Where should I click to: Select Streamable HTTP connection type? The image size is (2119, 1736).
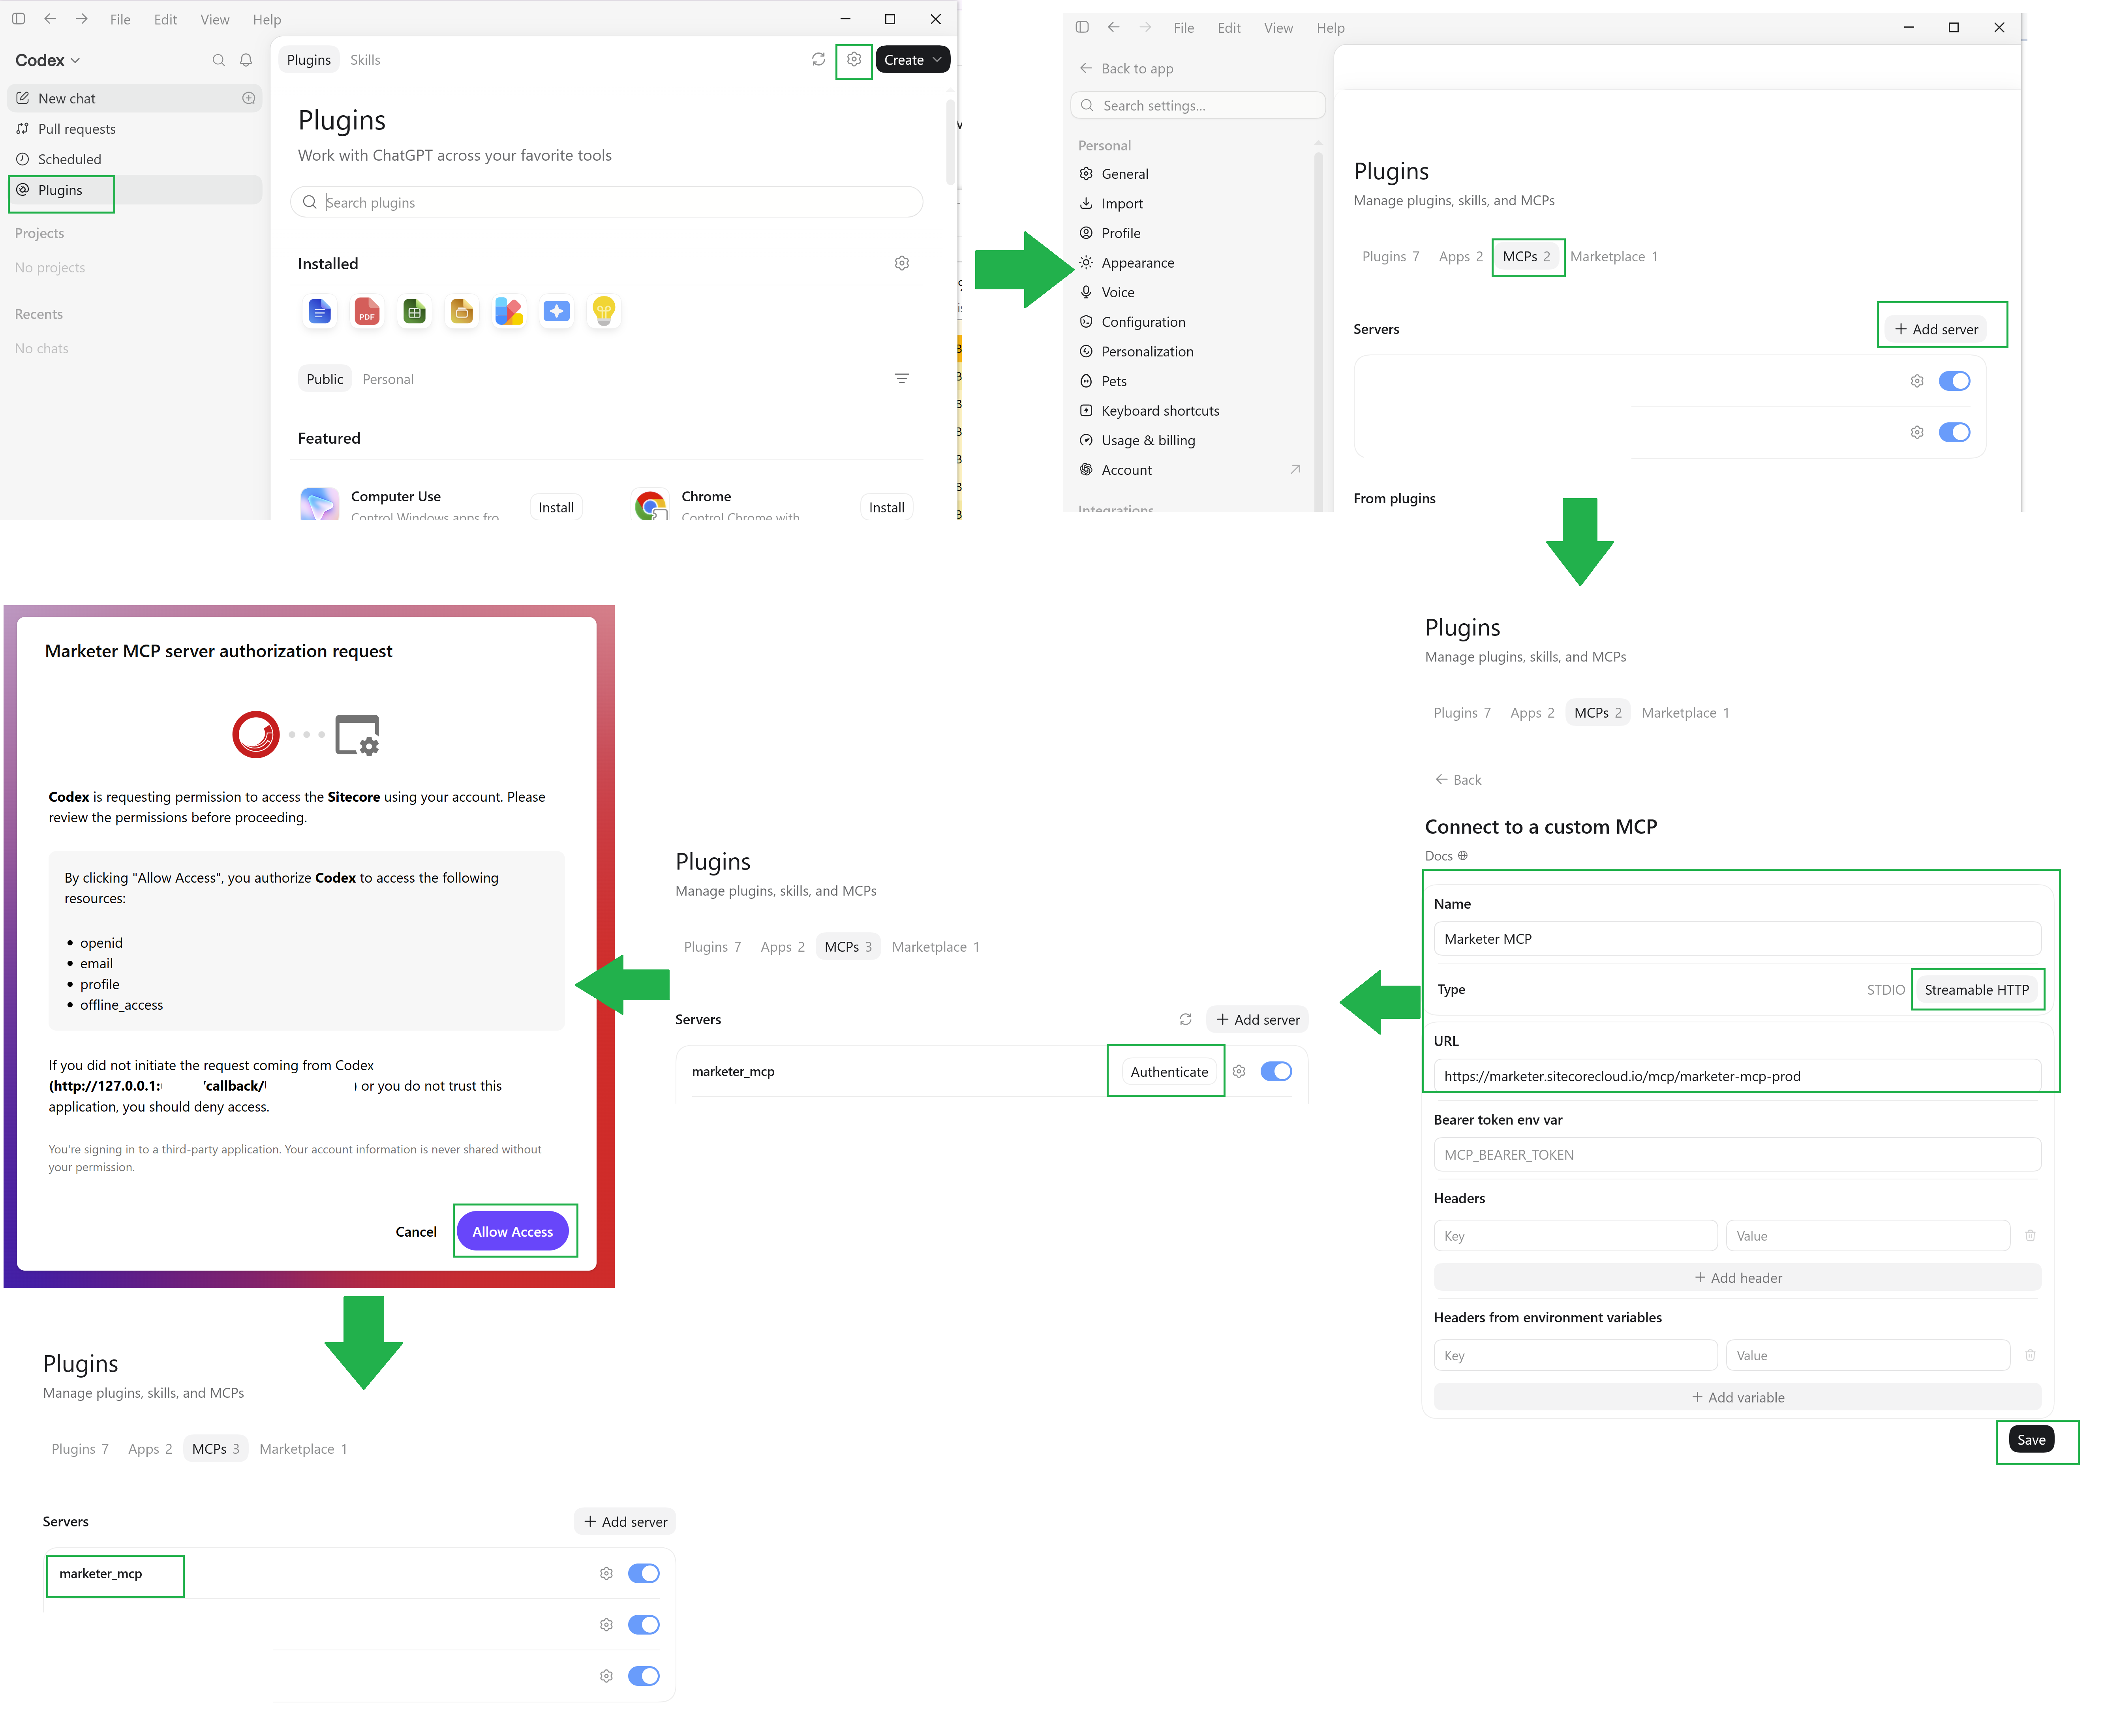coord(1976,989)
